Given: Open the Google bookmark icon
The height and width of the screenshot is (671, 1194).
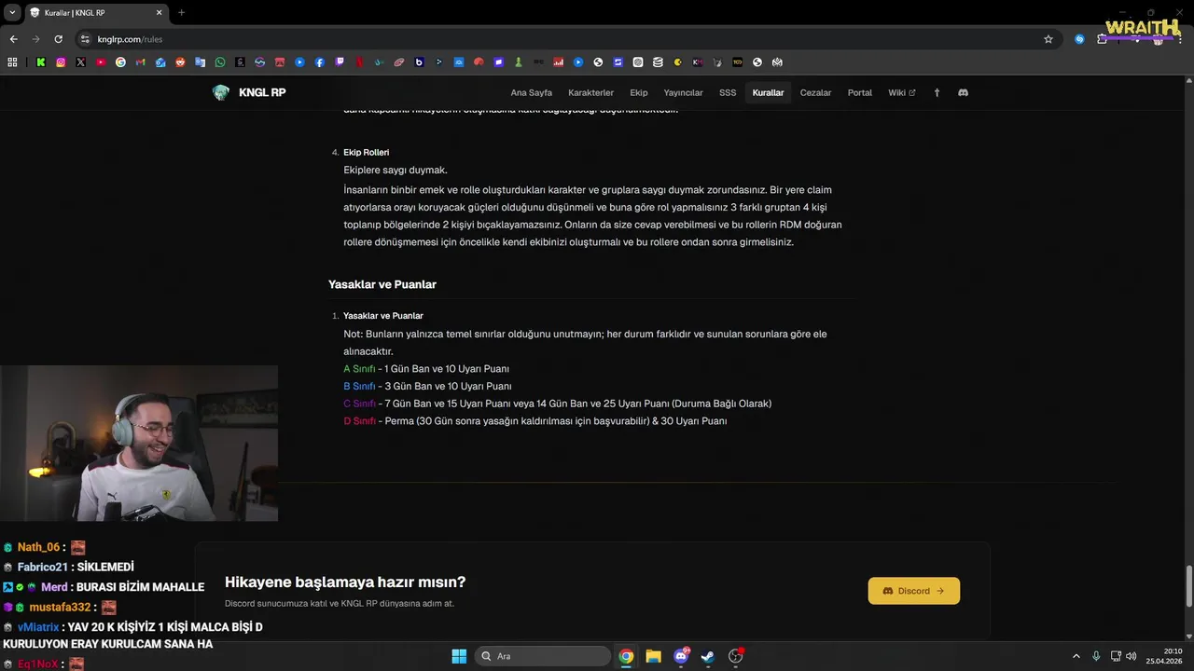Looking at the screenshot, I should (120, 62).
